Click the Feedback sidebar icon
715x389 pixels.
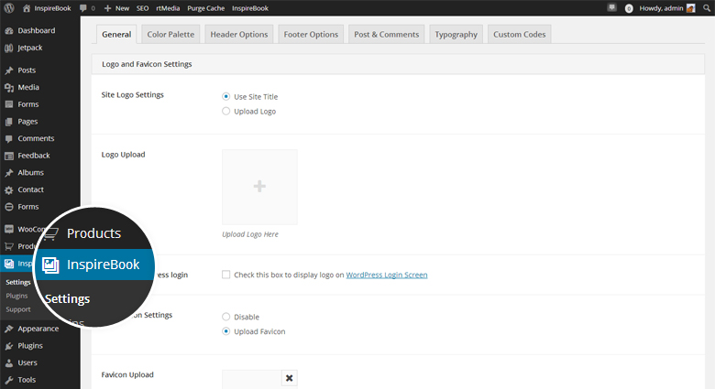(9, 156)
